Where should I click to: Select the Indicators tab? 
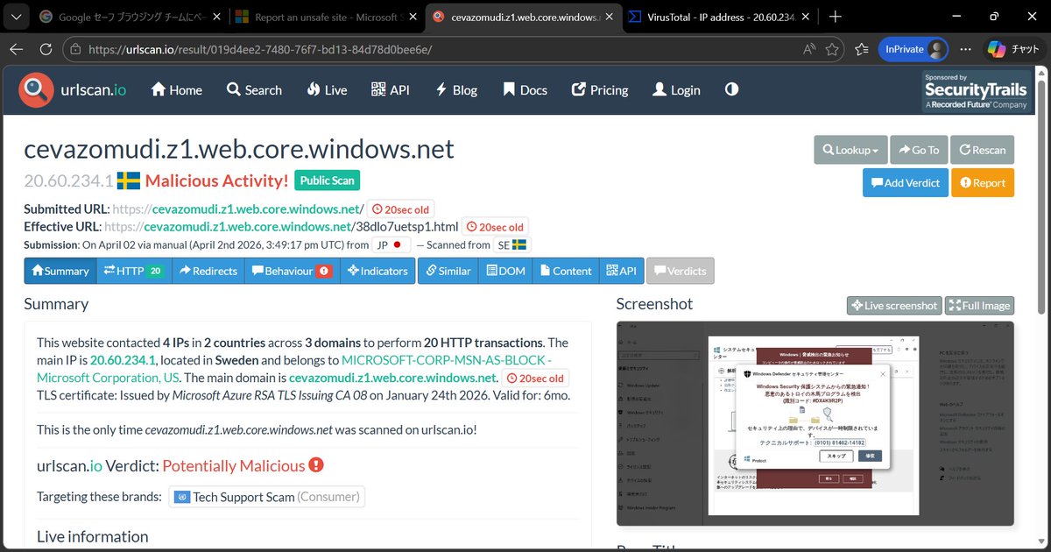(378, 271)
